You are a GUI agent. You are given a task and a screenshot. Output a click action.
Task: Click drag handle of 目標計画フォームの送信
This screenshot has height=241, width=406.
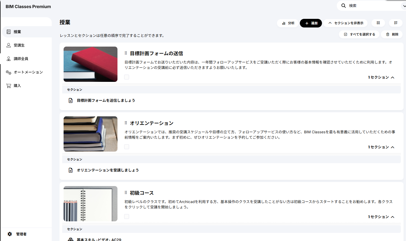126,53
